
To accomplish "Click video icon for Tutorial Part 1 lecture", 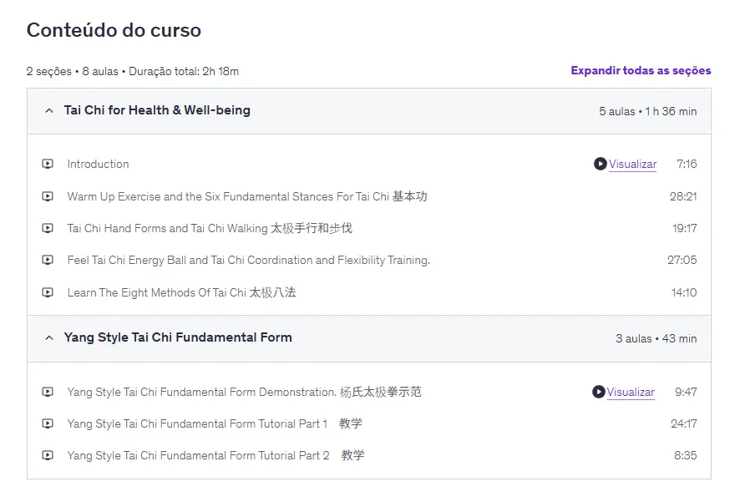I will click(x=48, y=423).
